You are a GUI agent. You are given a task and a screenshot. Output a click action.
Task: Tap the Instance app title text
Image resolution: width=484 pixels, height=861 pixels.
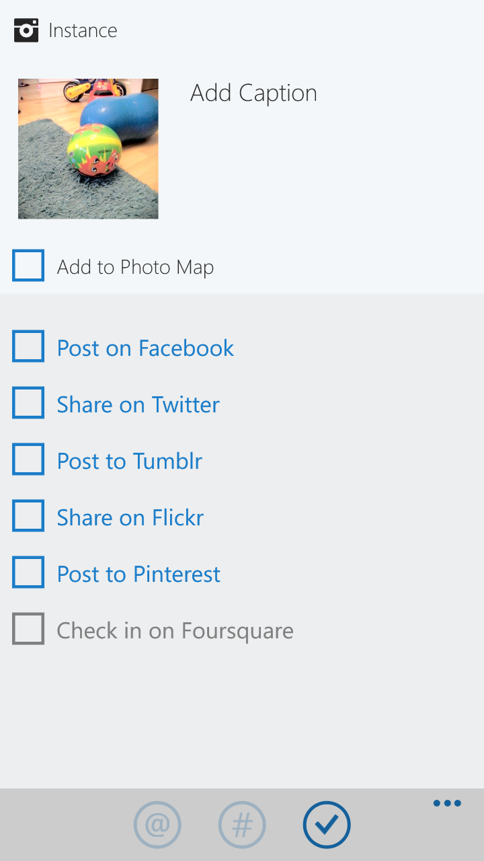83,30
